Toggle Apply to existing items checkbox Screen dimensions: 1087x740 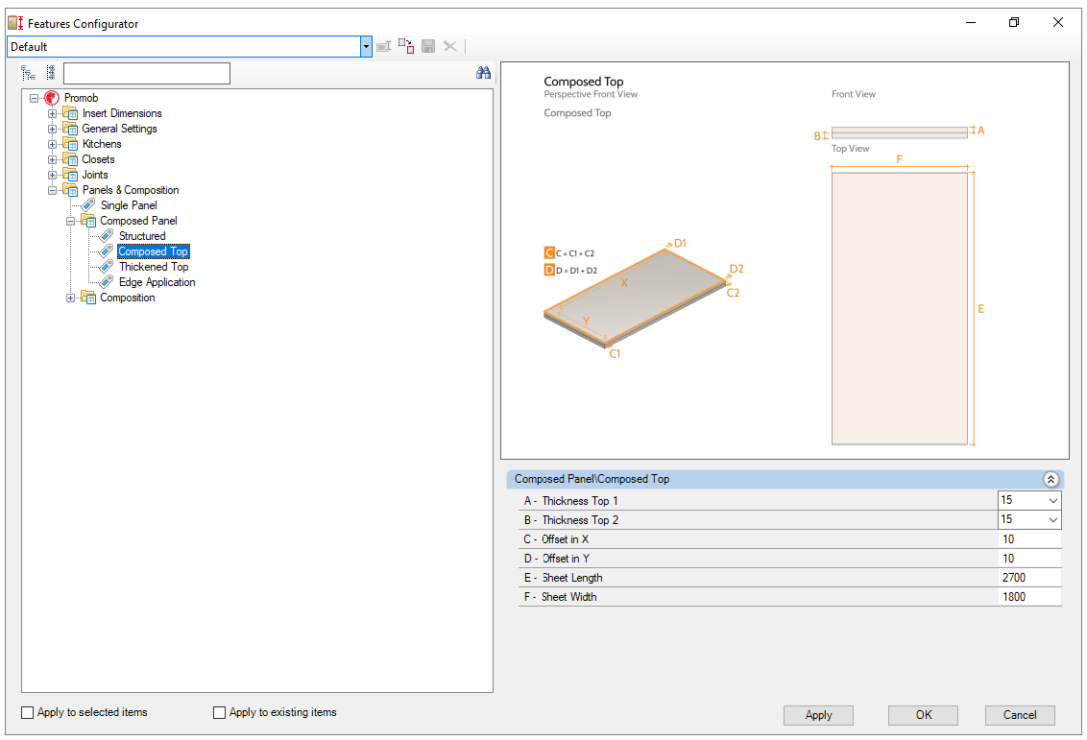pyautogui.click(x=220, y=712)
